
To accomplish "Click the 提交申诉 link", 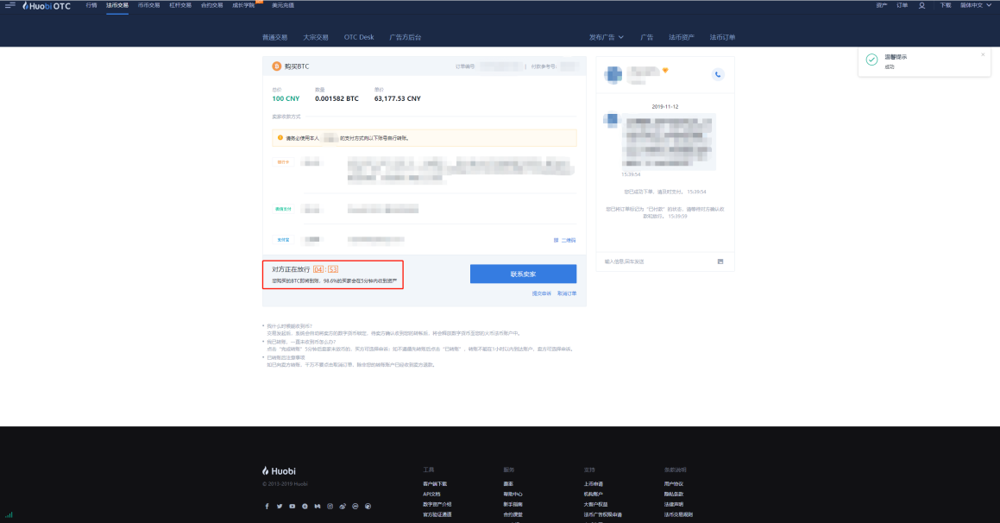I will (x=541, y=293).
